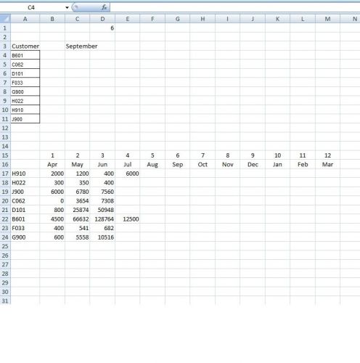Click cell with value 7308
Screen dimensions: 360x363
click(102, 201)
